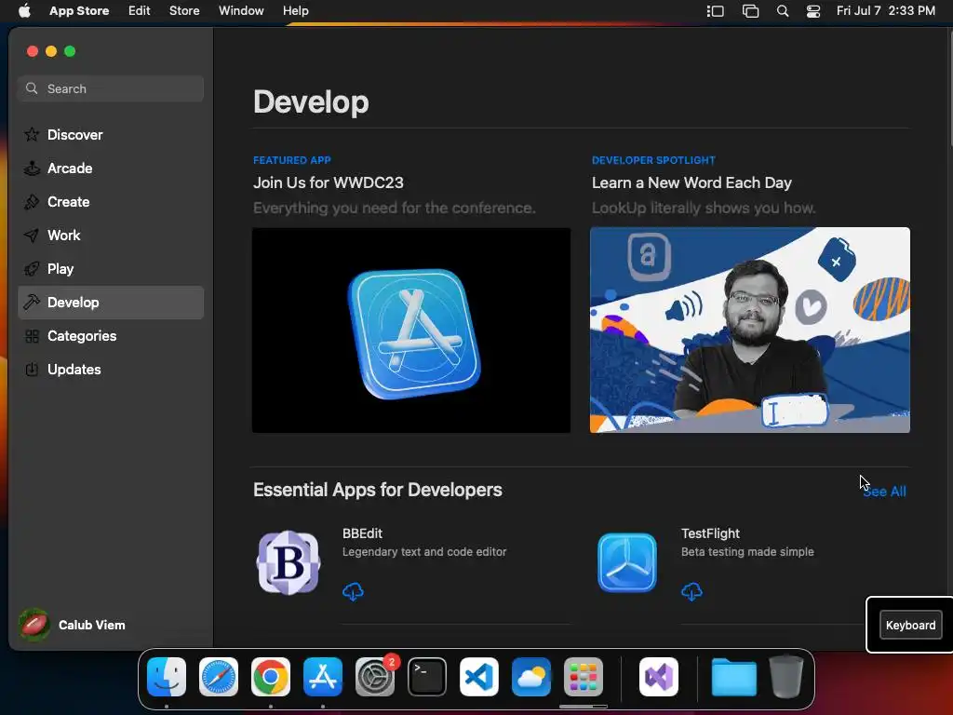Open the WWDC23 featured app artwork

pyautogui.click(x=411, y=331)
